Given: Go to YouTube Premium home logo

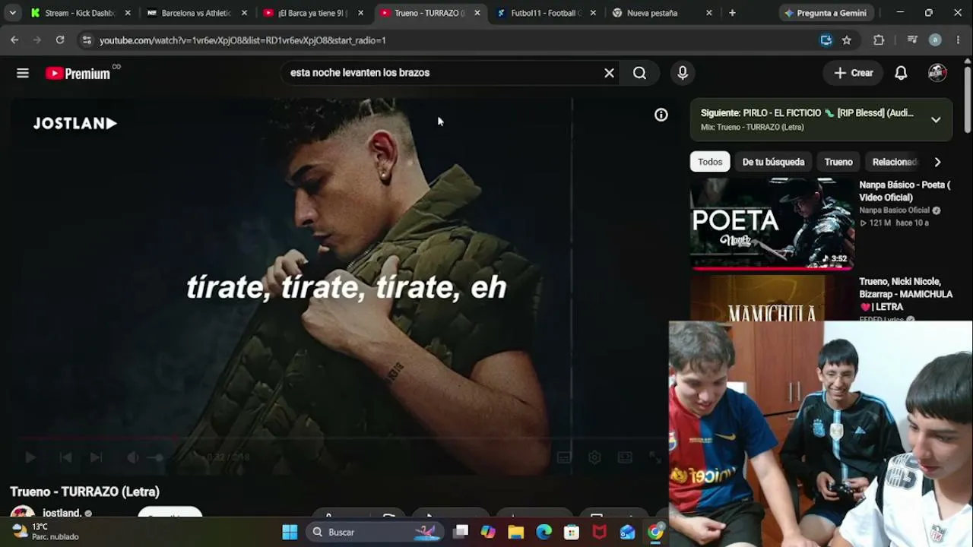Looking at the screenshot, I should [x=78, y=73].
